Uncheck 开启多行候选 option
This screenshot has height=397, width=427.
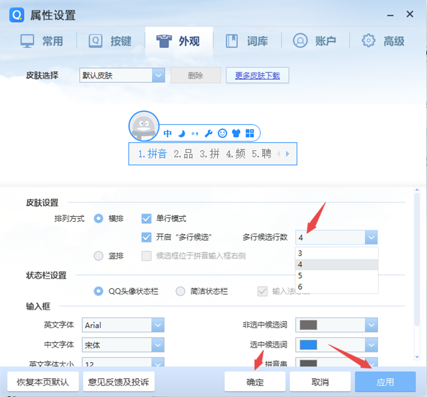click(x=146, y=237)
